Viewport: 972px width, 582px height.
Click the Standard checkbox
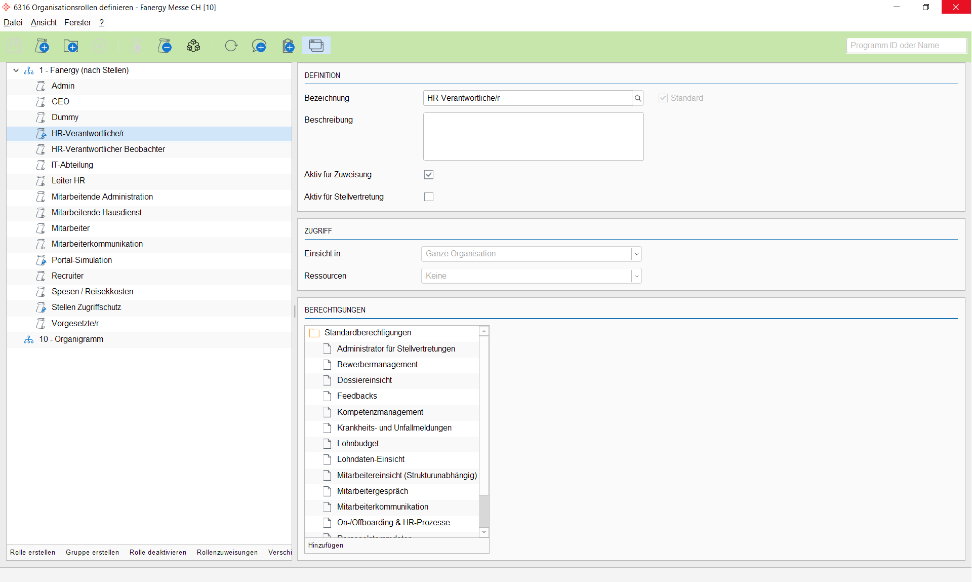click(x=663, y=98)
